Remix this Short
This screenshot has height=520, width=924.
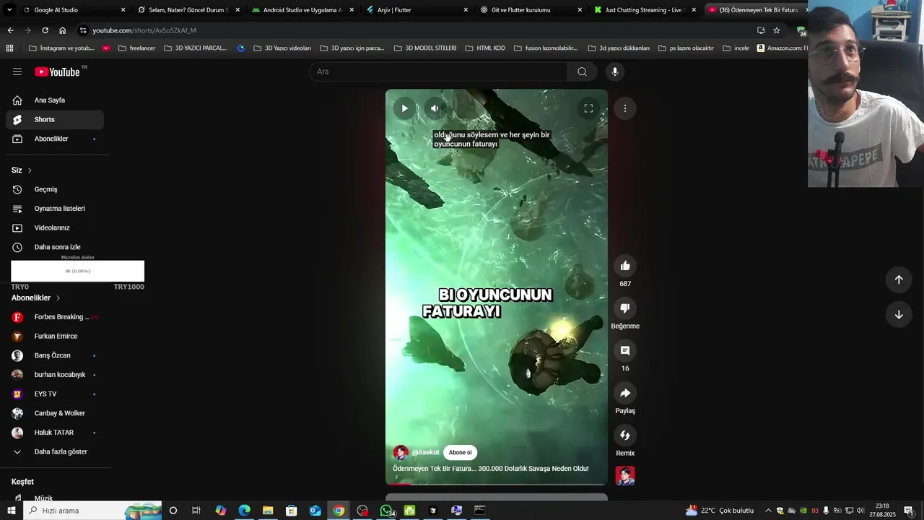pos(625,435)
